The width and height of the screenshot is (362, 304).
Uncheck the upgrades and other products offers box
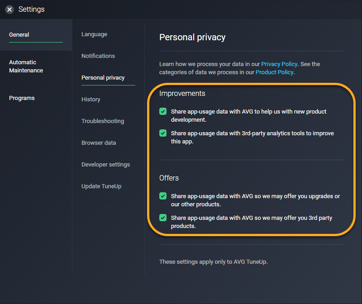[163, 196]
